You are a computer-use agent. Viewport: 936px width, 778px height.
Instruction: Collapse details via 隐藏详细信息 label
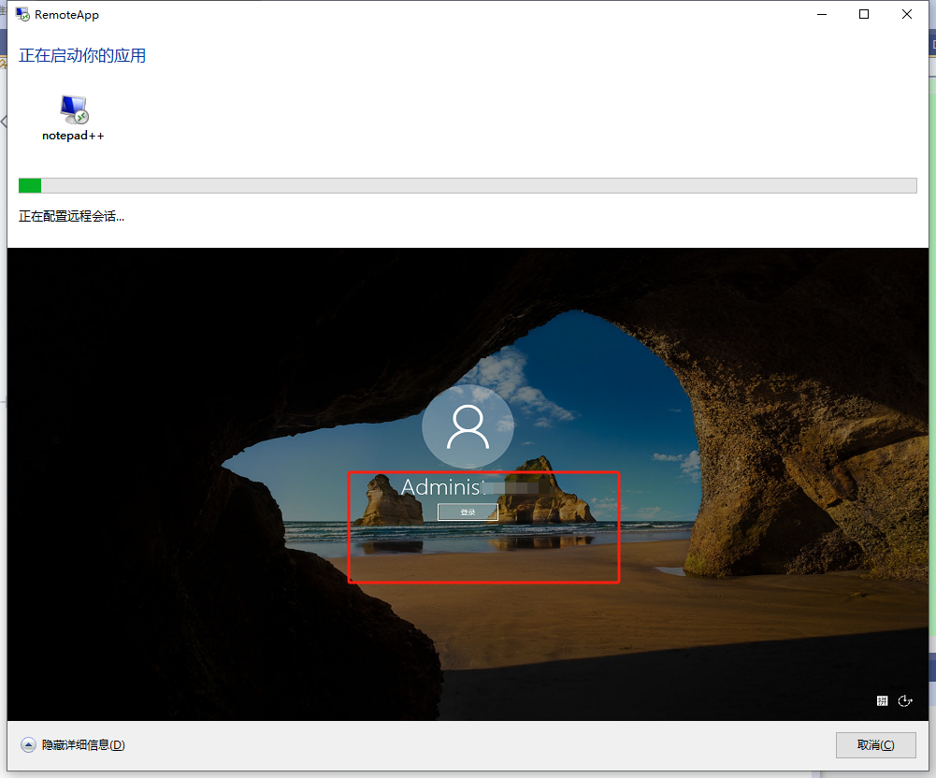tap(83, 745)
